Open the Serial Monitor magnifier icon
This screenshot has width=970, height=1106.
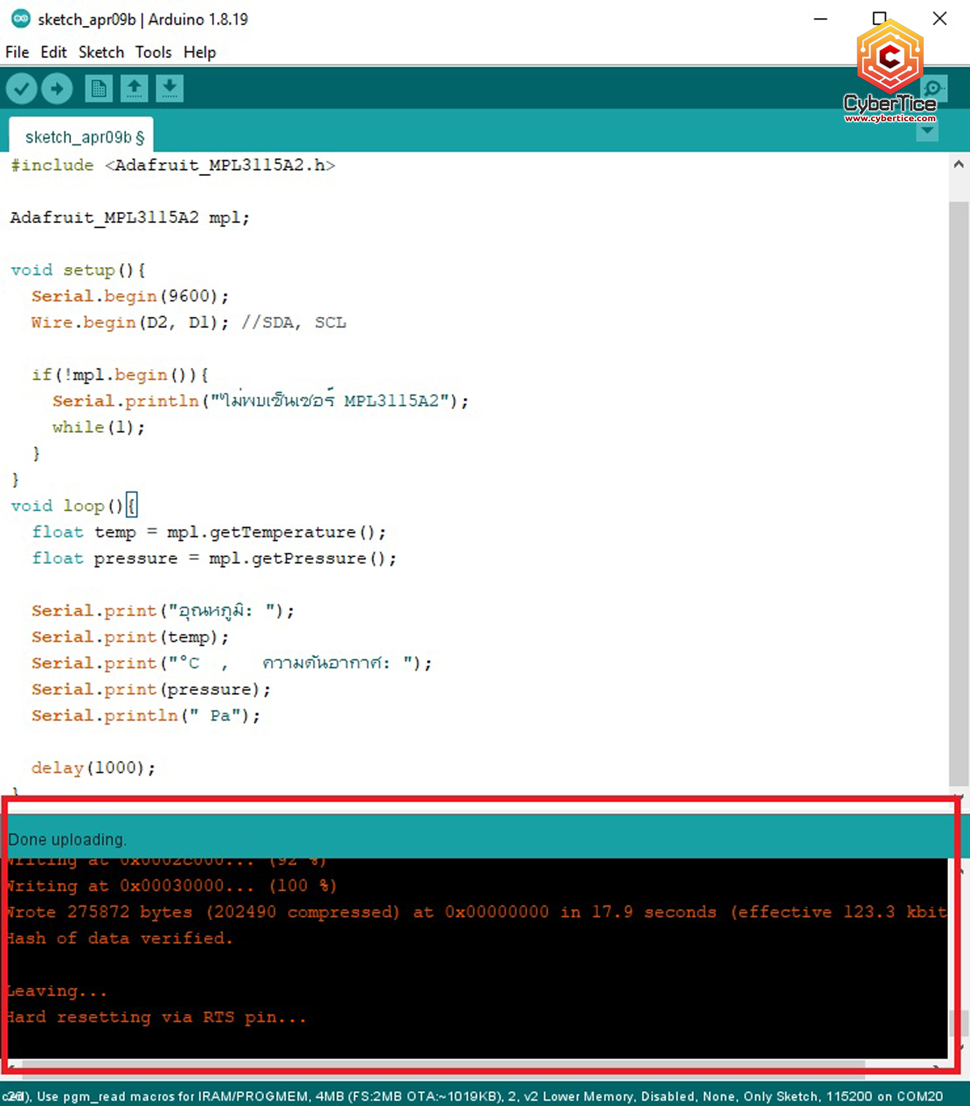click(x=933, y=89)
